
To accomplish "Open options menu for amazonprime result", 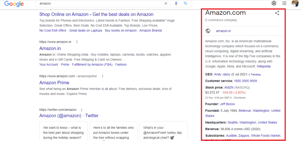I will (x=103, y=76).
